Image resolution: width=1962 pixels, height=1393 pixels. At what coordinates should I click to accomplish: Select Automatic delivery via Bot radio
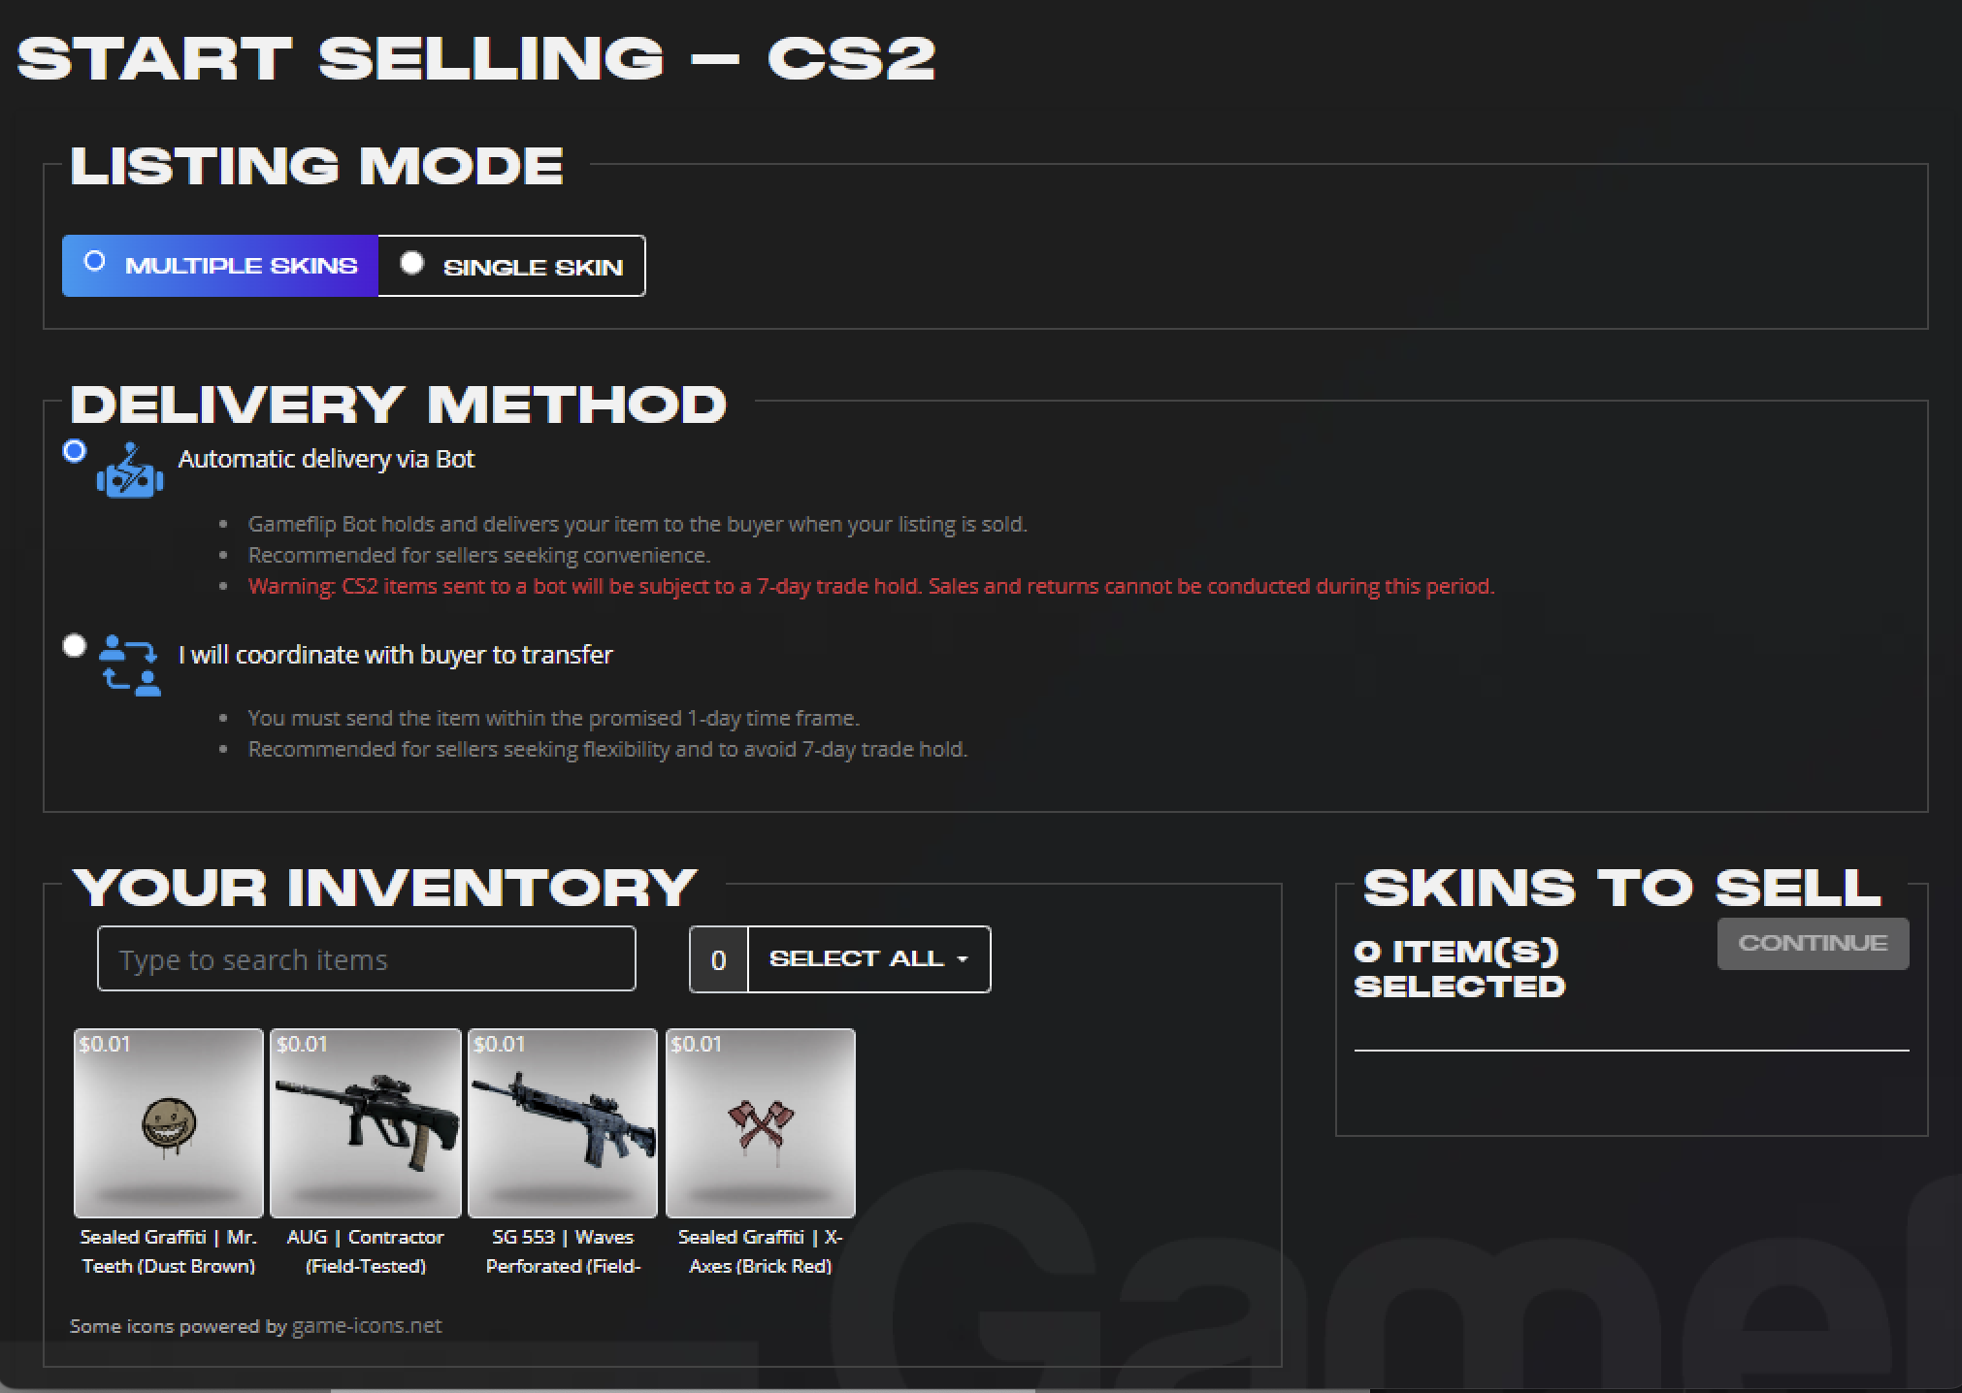(x=75, y=451)
